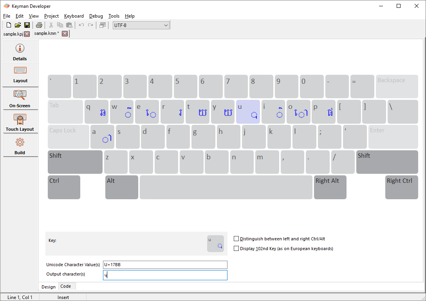Open the Layout panel from the sidebar

coord(20,74)
